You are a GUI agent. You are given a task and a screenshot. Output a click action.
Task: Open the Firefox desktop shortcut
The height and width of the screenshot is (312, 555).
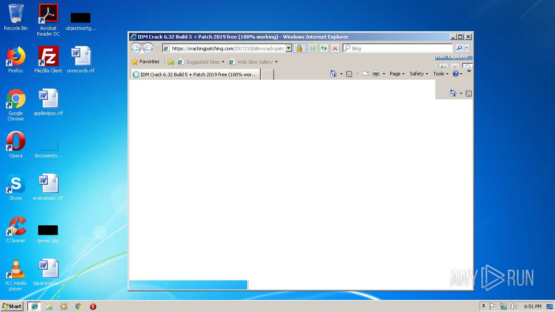(x=16, y=60)
